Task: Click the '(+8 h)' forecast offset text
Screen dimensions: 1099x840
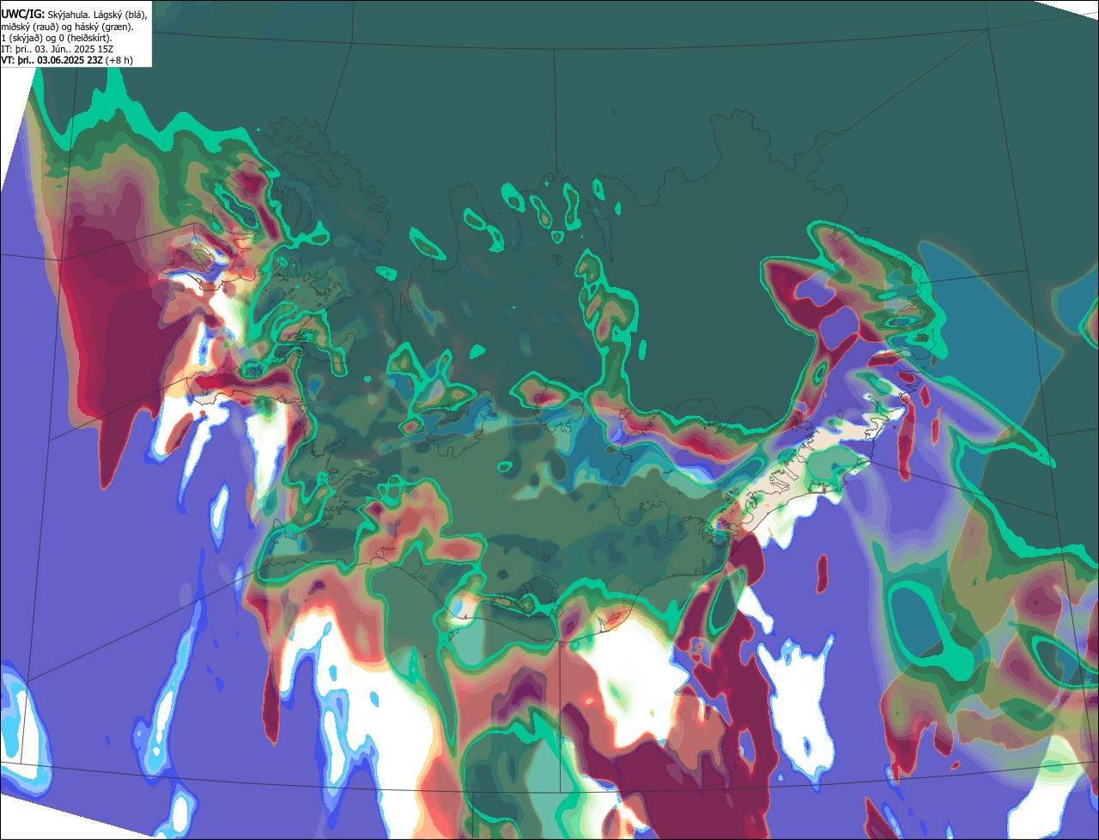Action: click(x=118, y=60)
